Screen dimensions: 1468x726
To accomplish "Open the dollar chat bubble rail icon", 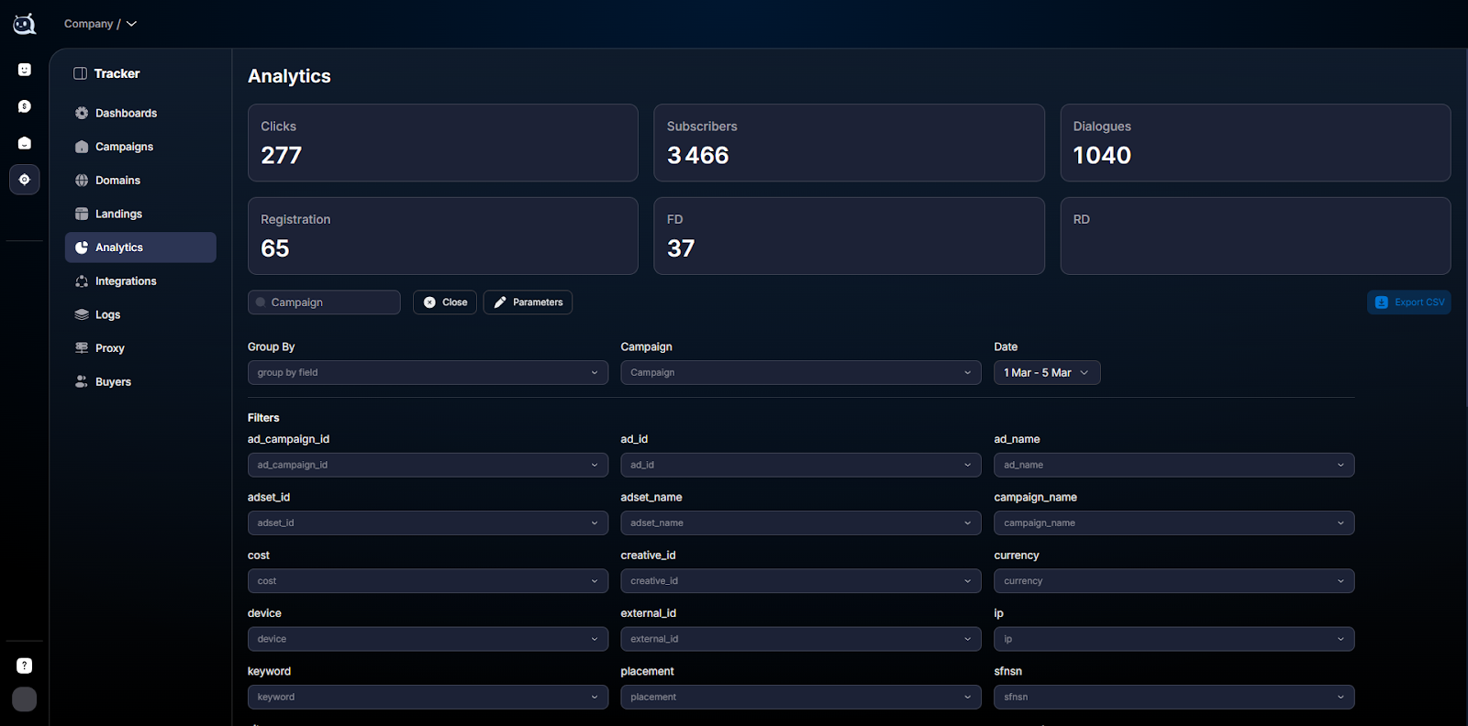I will (25, 106).
